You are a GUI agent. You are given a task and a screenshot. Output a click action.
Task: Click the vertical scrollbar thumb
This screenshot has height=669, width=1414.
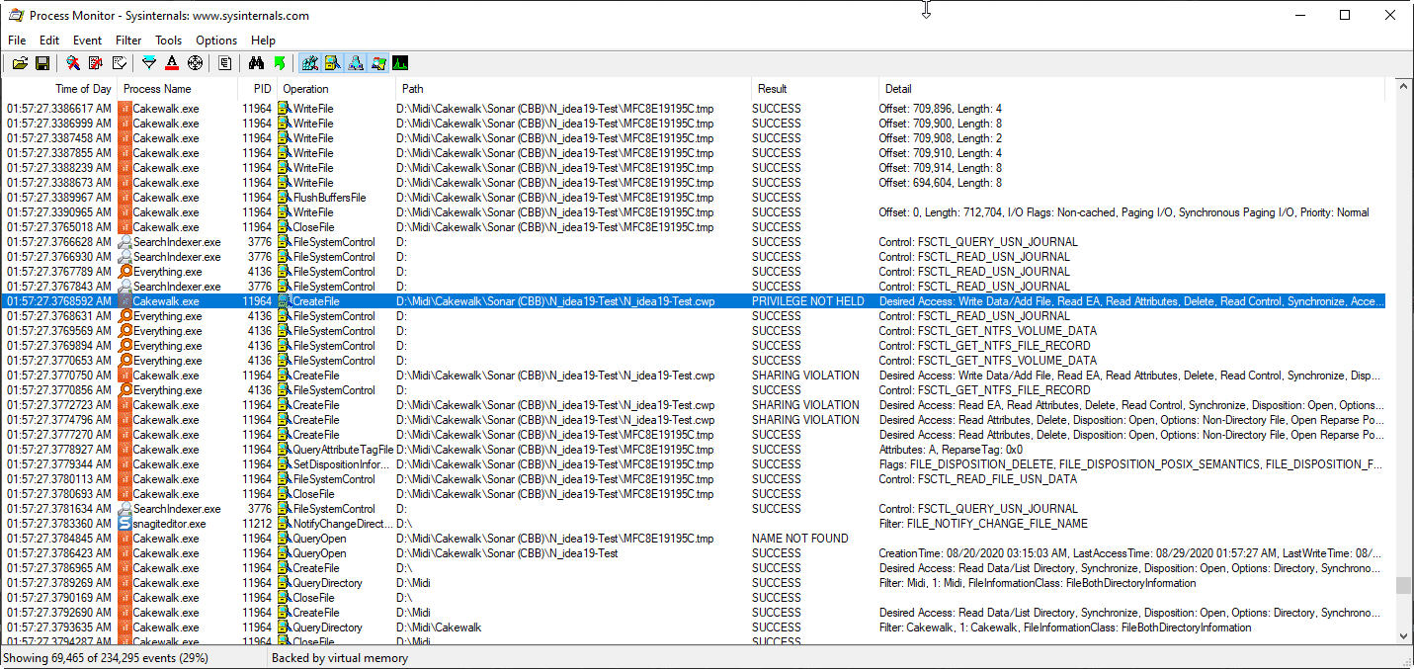[1403, 586]
